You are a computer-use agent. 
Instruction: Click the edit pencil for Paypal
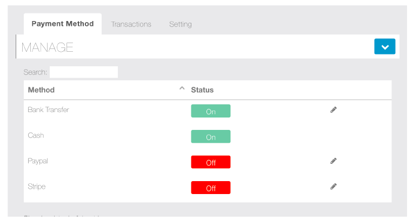point(334,161)
